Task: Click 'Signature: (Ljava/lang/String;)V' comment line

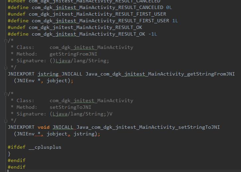Action: pyautogui.click(x=61, y=114)
